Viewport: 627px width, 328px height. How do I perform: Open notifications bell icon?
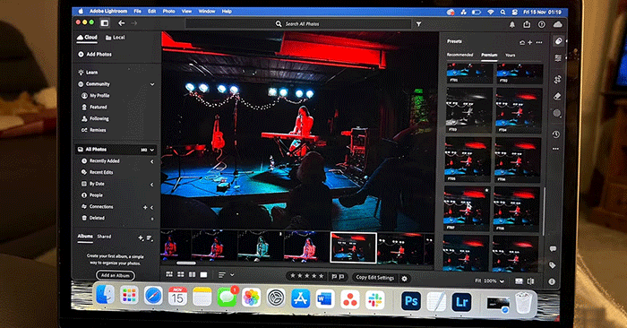point(511,24)
